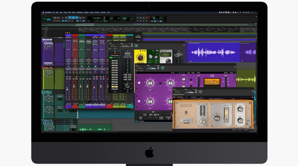Toggle Bypass in the 6050 plugin header

(136, 45)
